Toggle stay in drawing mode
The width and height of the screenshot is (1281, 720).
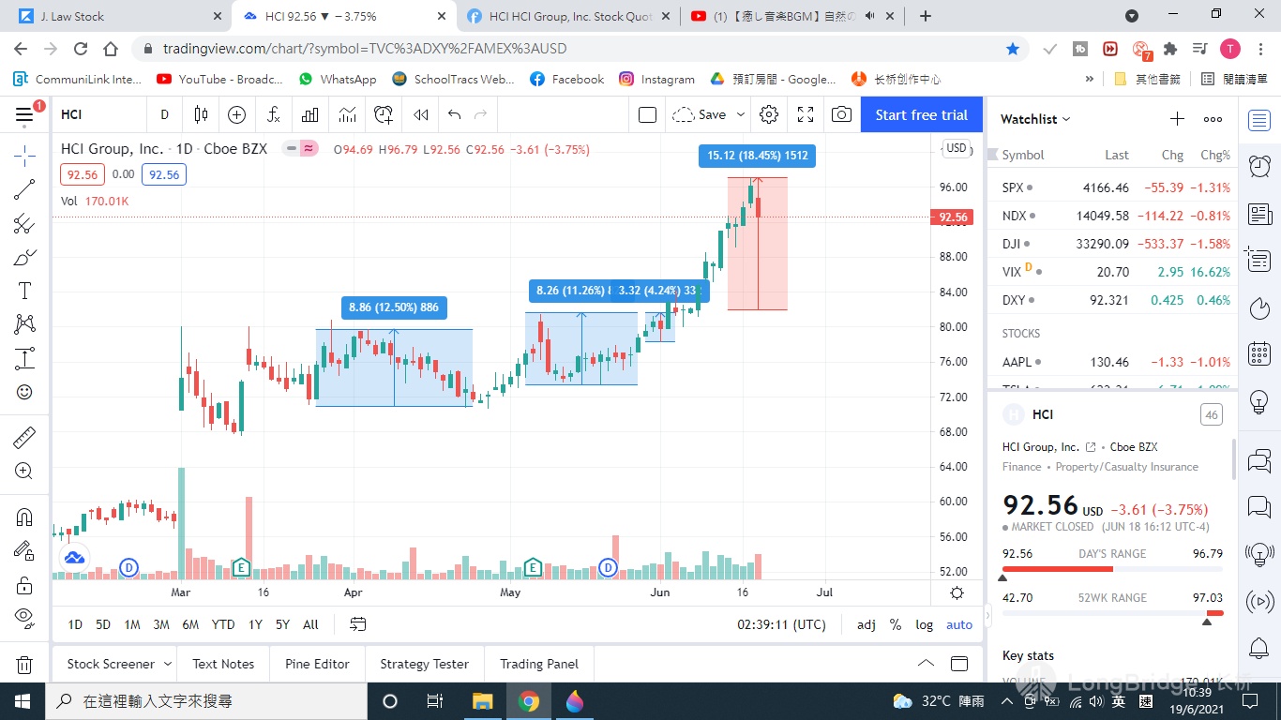[24, 550]
